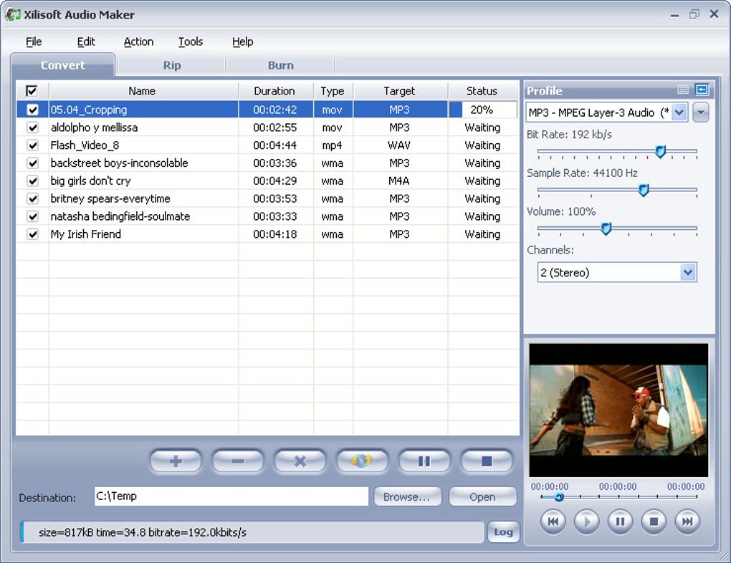Click the Browse... button
The width and height of the screenshot is (731, 563).
(406, 497)
